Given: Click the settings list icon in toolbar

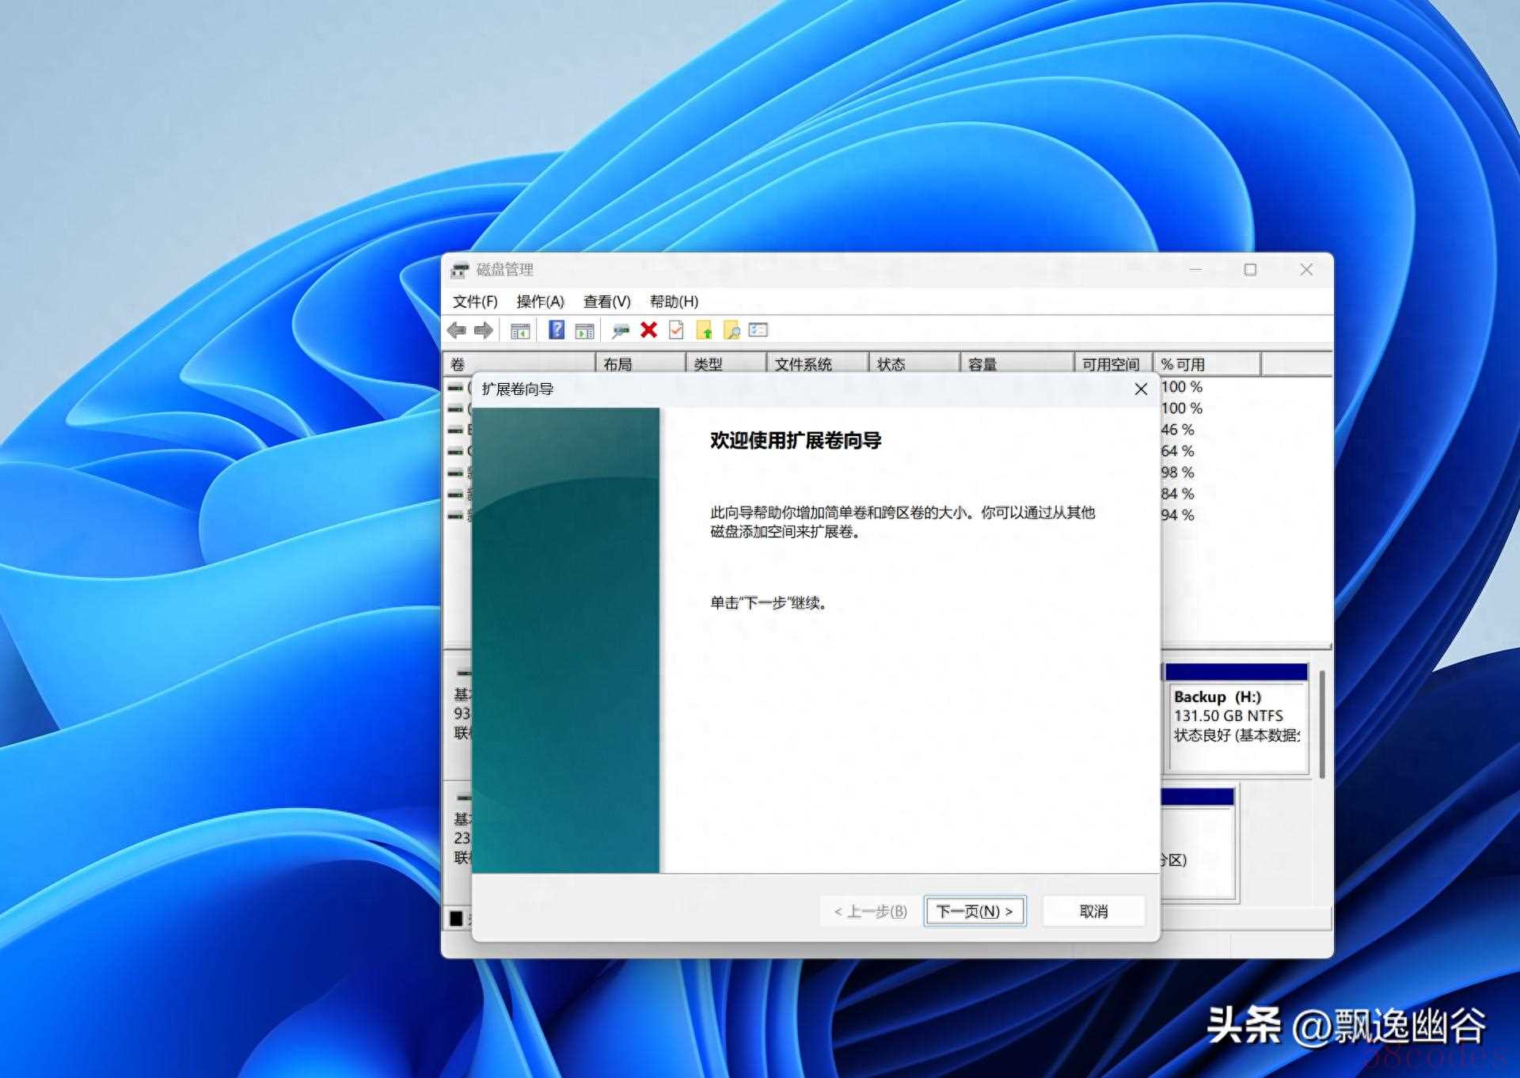Looking at the screenshot, I should (x=758, y=330).
